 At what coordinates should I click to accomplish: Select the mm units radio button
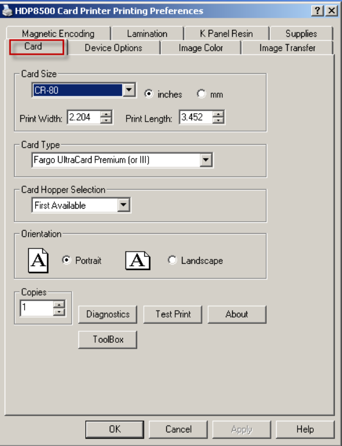201,94
